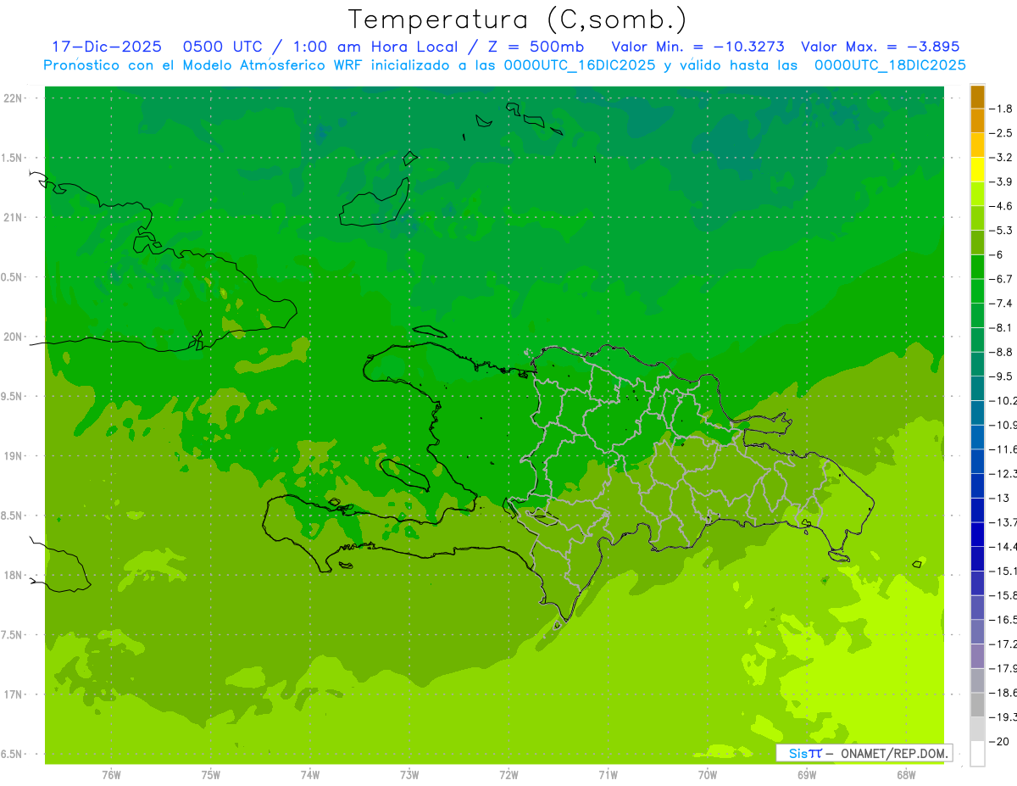Click the -20 legend value
Viewport: 1017px width, 786px height.
coord(1000,741)
